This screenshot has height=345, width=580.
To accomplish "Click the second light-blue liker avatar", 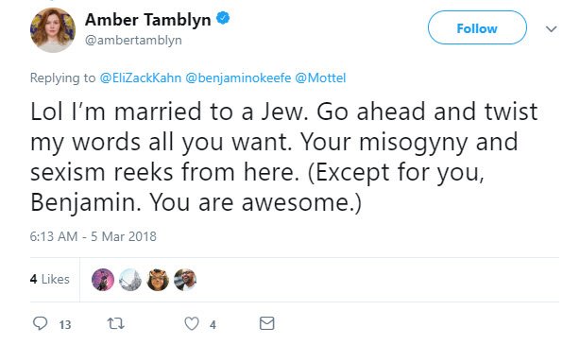I will point(130,280).
